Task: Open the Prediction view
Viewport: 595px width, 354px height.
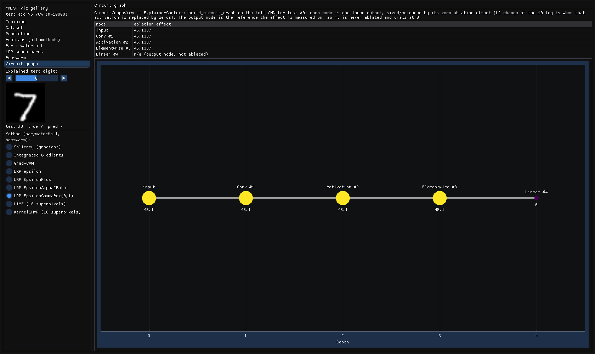Action: tap(47, 34)
